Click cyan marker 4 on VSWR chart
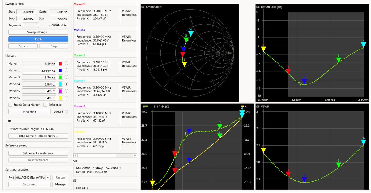Viewport: 371px width, 193px height. [x=364, y=142]
